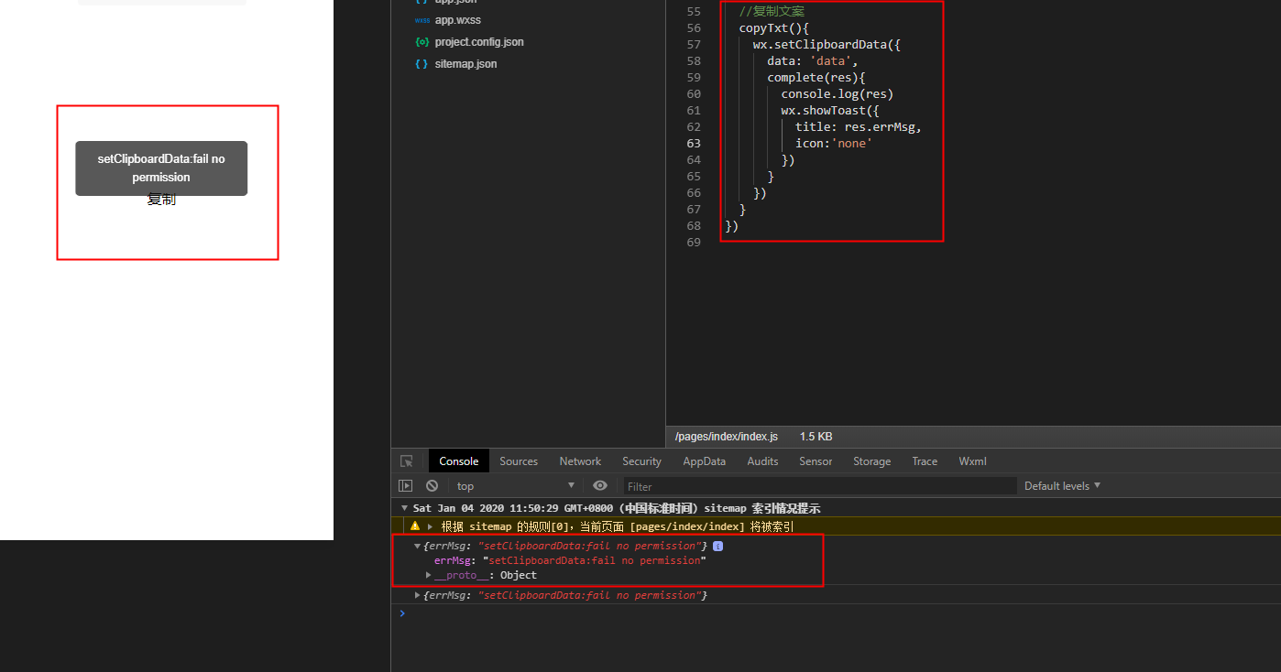This screenshot has width=1281, height=672.
Task: Activate the element inspector arrow icon
Action: pos(407,461)
